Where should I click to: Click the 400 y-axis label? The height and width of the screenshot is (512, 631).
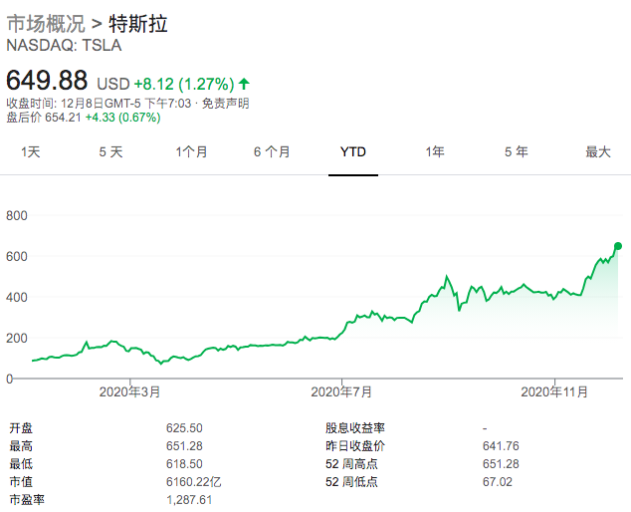(x=17, y=297)
